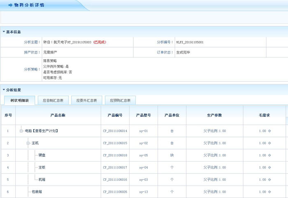Click gross demand icon in 主板 row
This screenshot has width=288, height=198.
tap(269, 168)
